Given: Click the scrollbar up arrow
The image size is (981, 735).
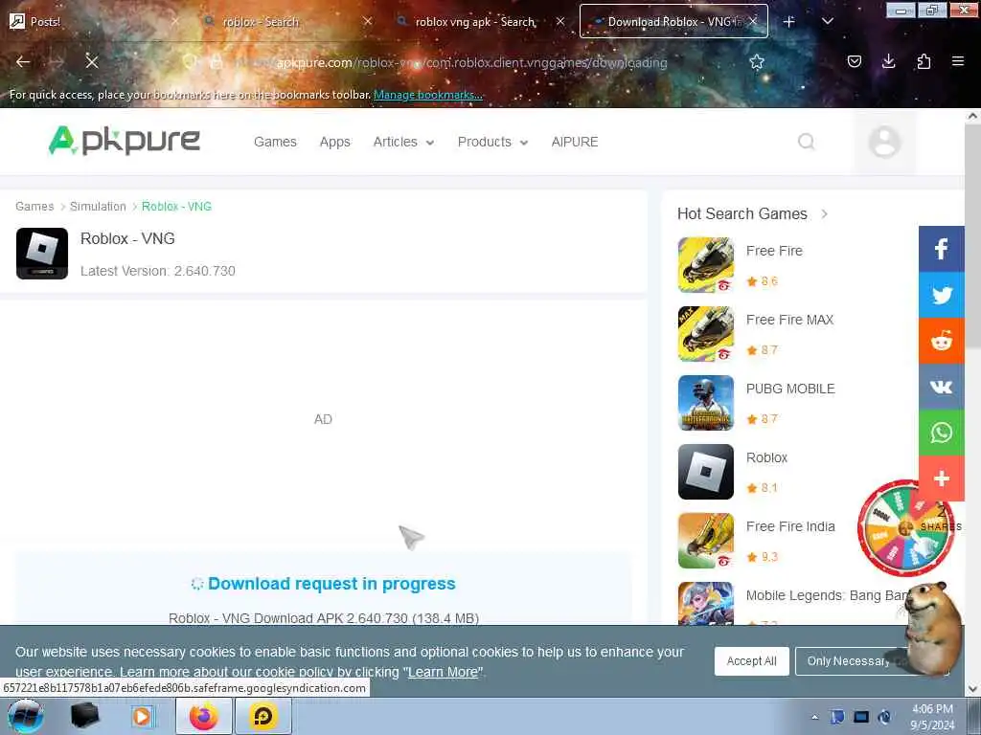Looking at the screenshot, I should click(972, 116).
